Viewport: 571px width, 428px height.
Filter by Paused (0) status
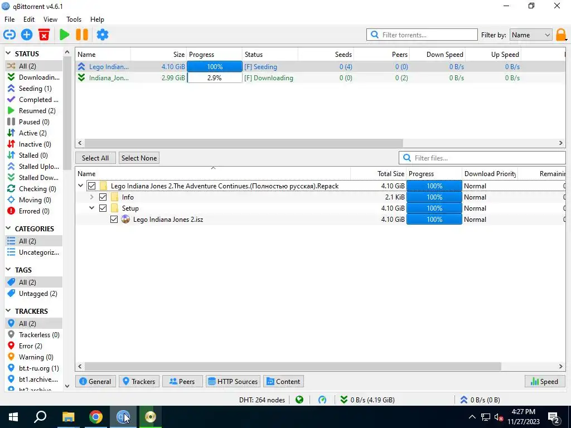(x=33, y=122)
